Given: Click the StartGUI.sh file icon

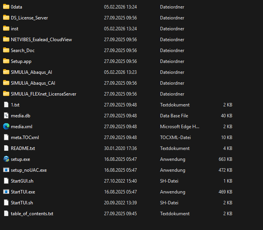Looking at the screenshot, I should coord(6,181).
